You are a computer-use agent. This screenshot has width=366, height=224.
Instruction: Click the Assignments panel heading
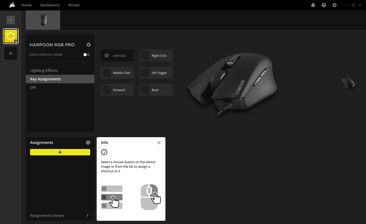click(x=42, y=143)
